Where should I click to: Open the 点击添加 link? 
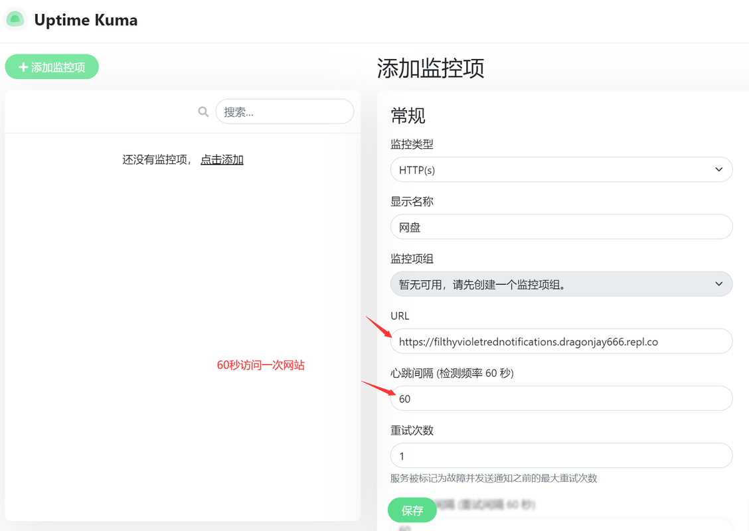pos(222,159)
